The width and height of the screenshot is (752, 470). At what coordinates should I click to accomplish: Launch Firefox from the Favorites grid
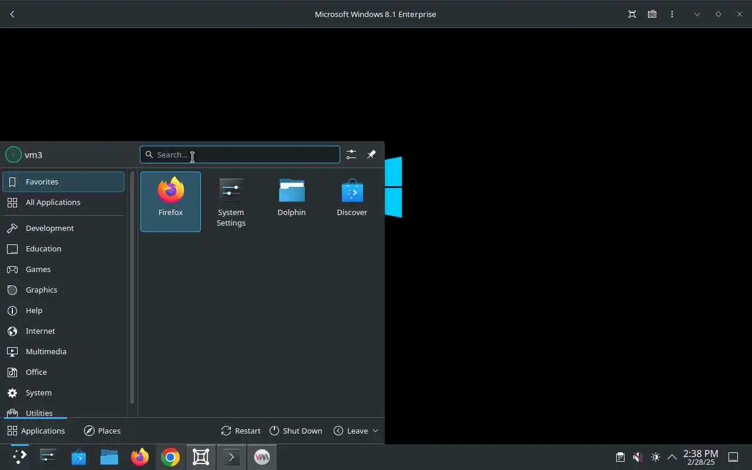(170, 202)
